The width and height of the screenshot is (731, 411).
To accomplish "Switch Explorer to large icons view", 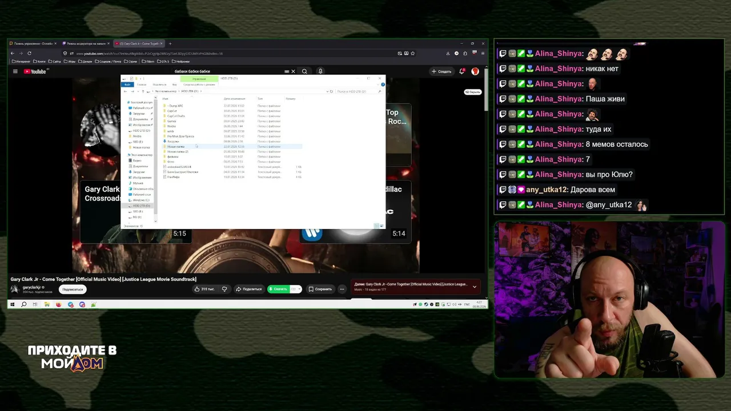I will tap(381, 226).
